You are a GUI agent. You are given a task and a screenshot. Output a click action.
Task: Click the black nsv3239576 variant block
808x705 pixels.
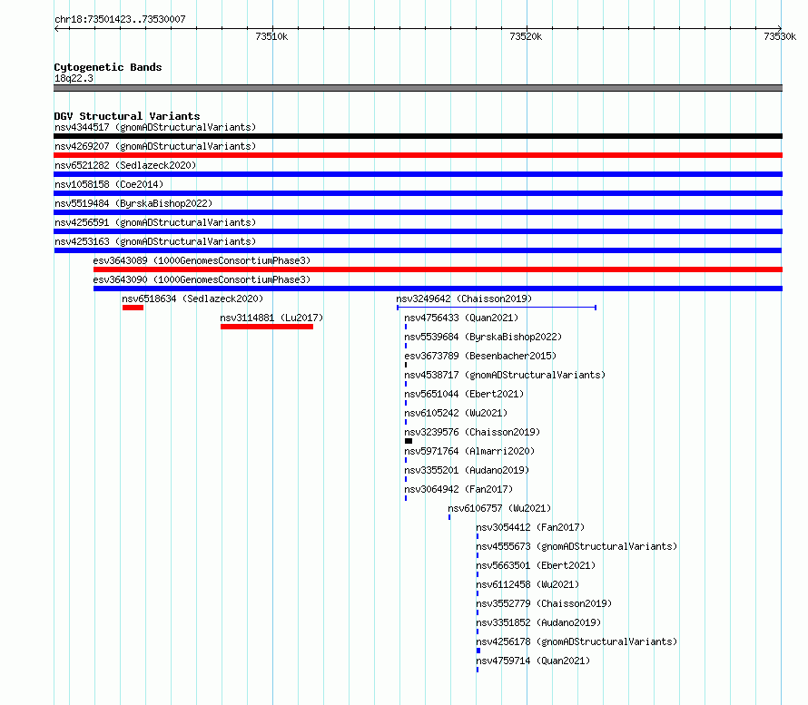tap(409, 441)
